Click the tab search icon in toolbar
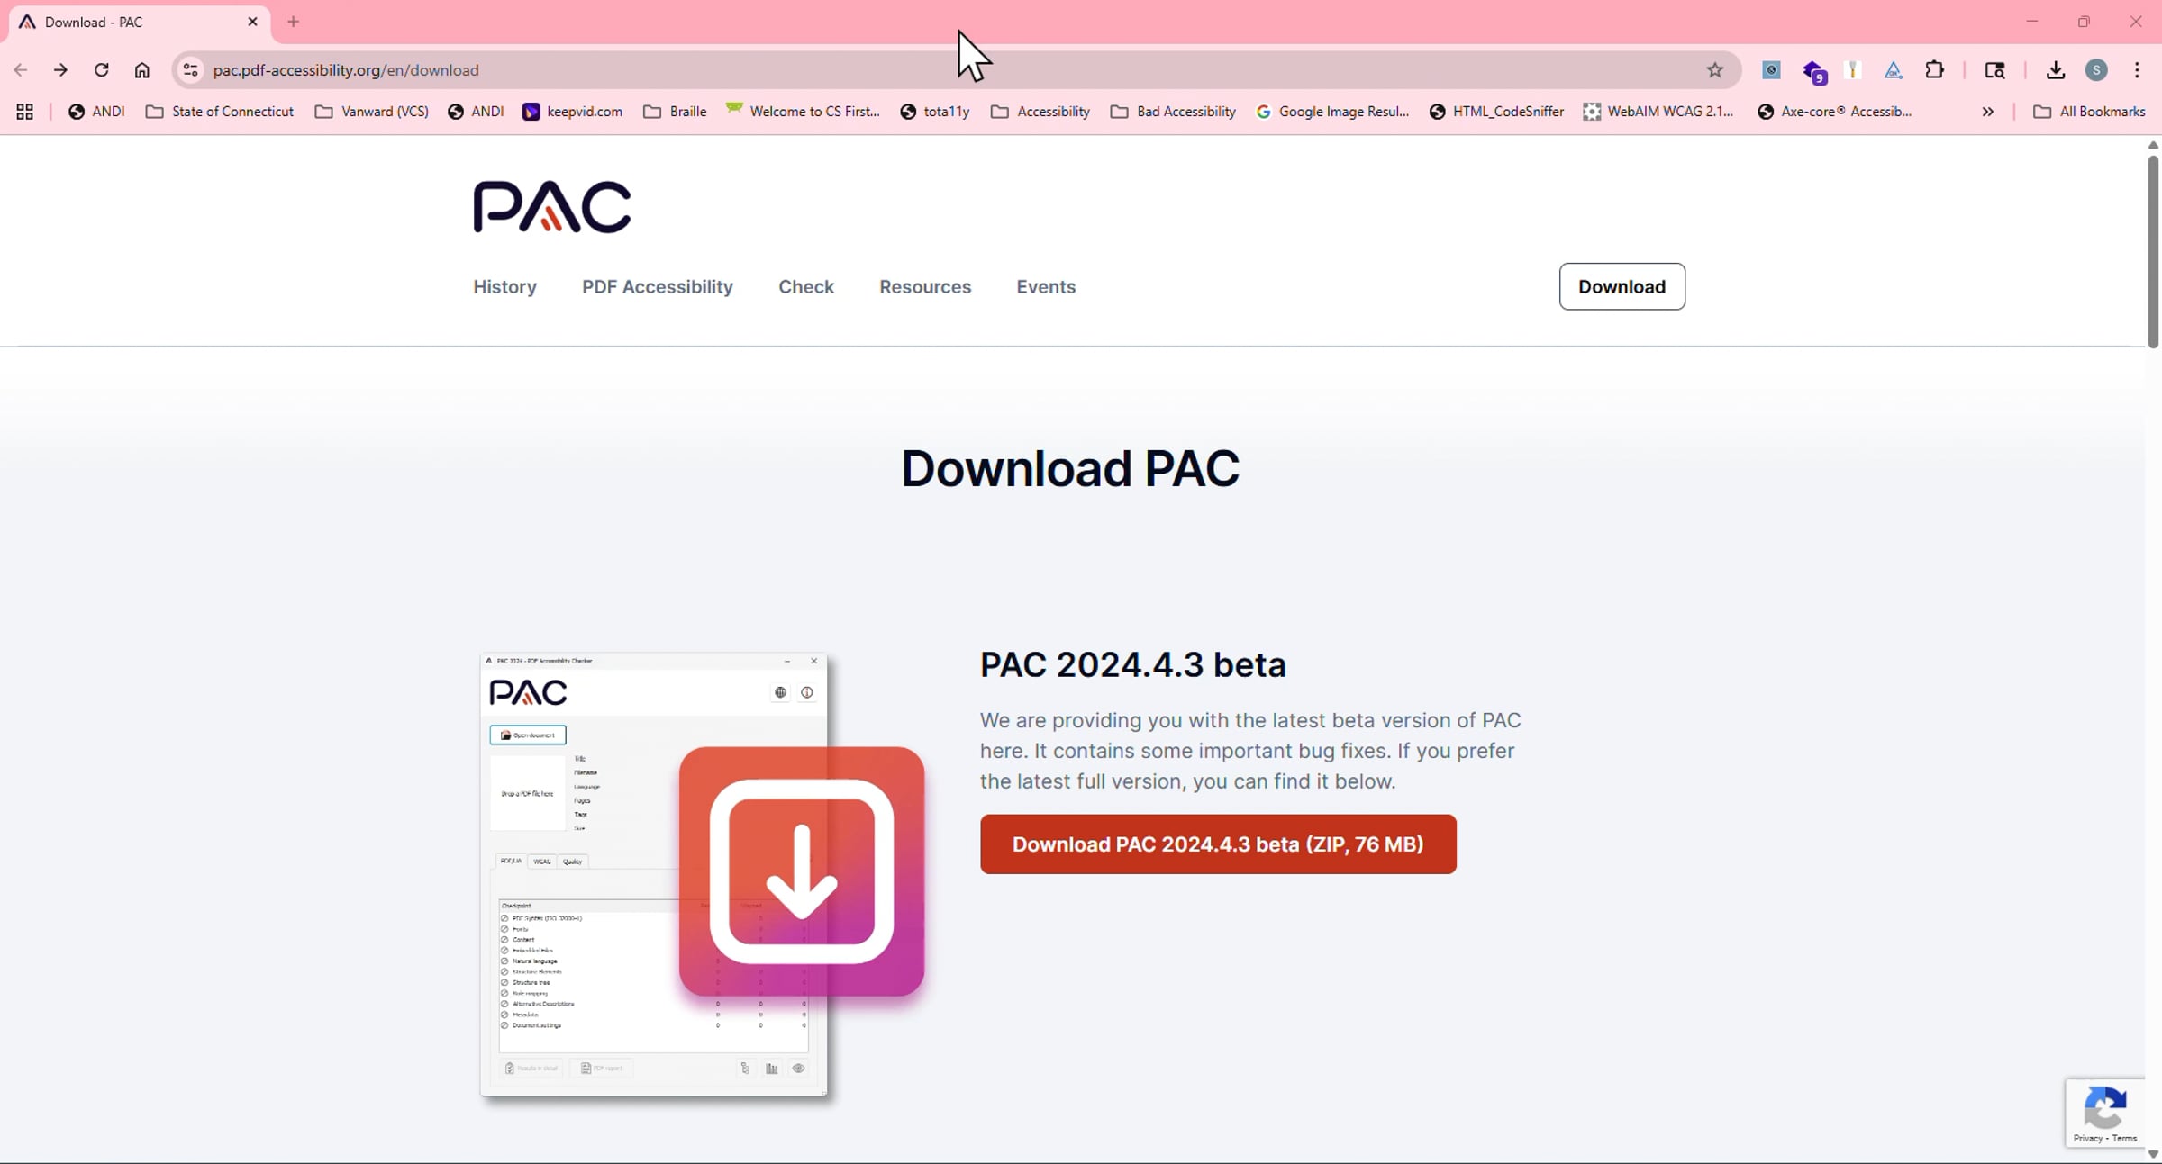The image size is (2162, 1164). click(x=1994, y=70)
